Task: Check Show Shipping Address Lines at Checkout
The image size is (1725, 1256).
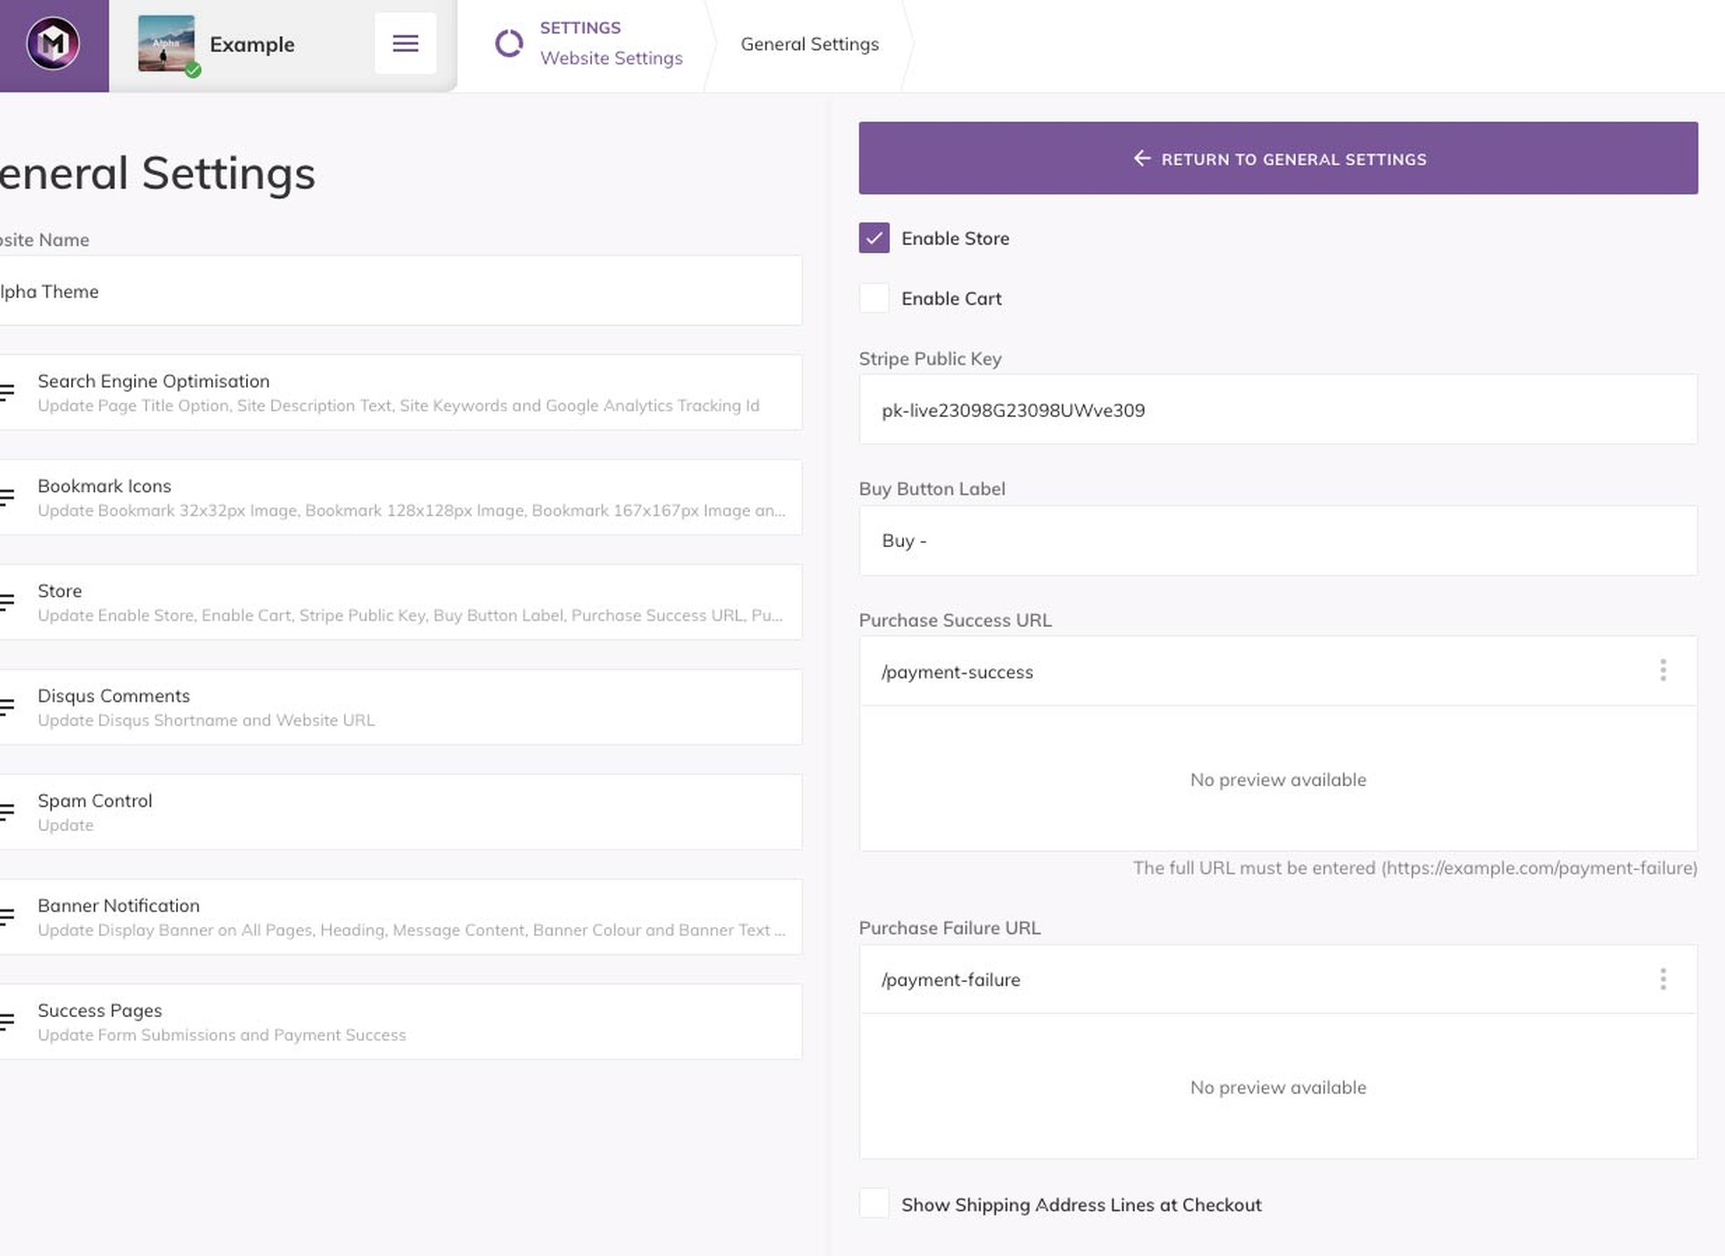Action: tap(872, 1204)
